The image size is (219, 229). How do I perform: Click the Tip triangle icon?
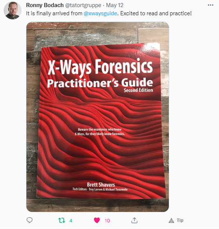(171, 220)
